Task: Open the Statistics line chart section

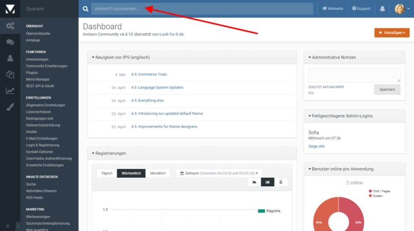Action: pyautogui.click(x=10, y=91)
